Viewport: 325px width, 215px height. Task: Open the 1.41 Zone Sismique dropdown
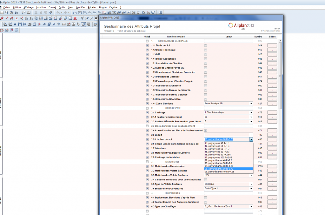point(251,104)
